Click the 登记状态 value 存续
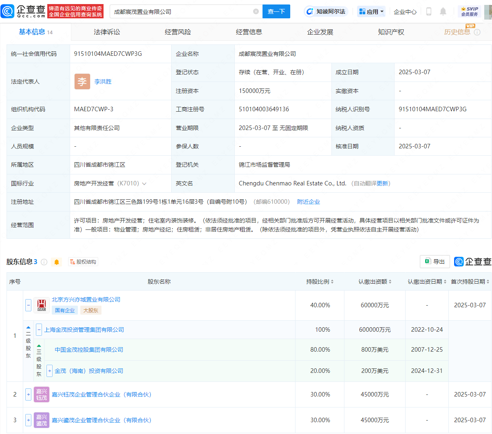492x434 pixels. point(271,72)
